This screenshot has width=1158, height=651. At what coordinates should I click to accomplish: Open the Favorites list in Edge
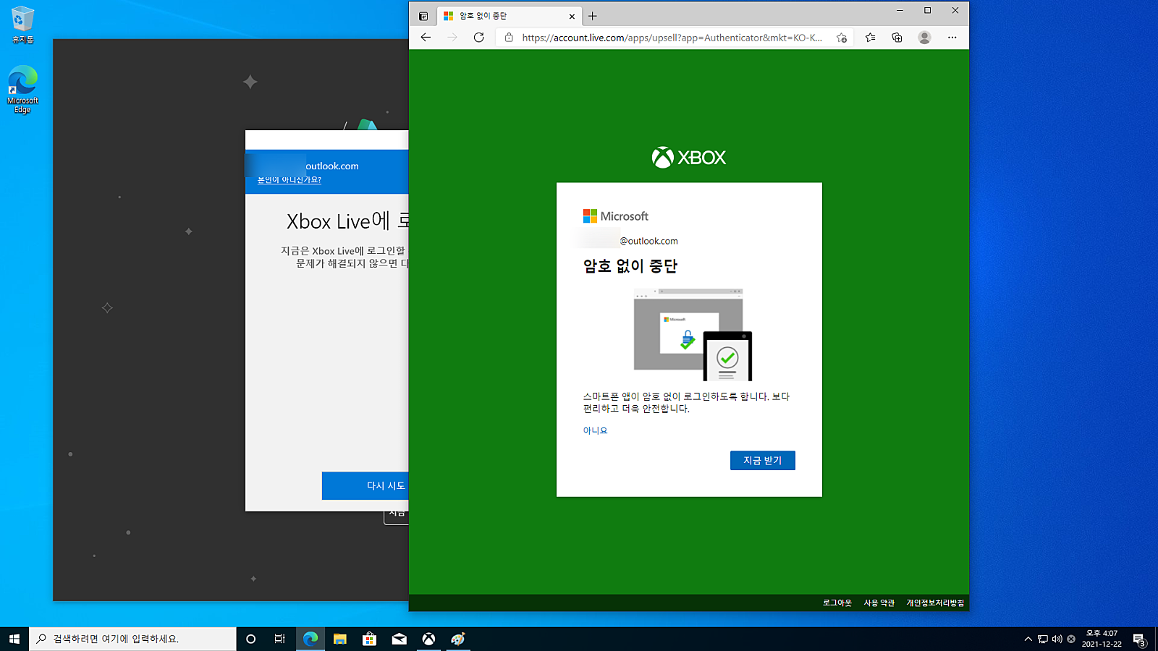pos(870,38)
